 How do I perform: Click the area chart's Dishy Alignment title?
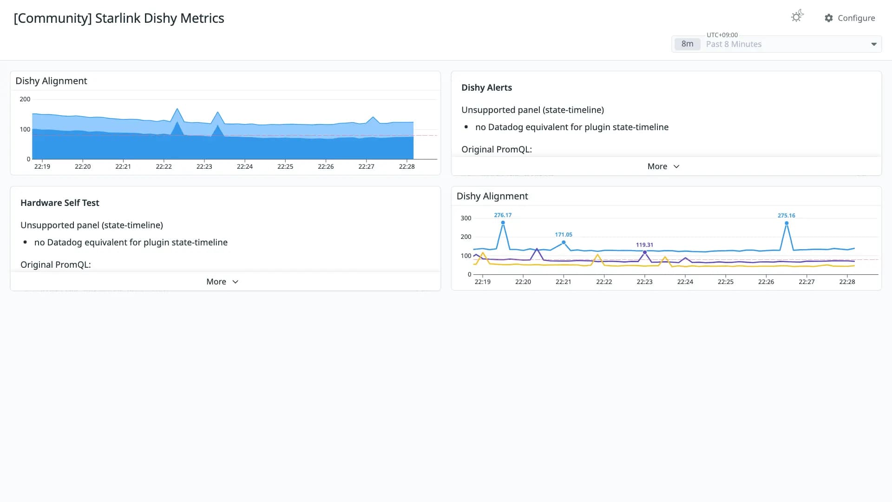click(51, 81)
